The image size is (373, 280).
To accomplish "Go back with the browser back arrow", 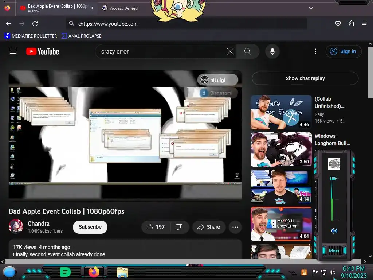I will coord(9,24).
